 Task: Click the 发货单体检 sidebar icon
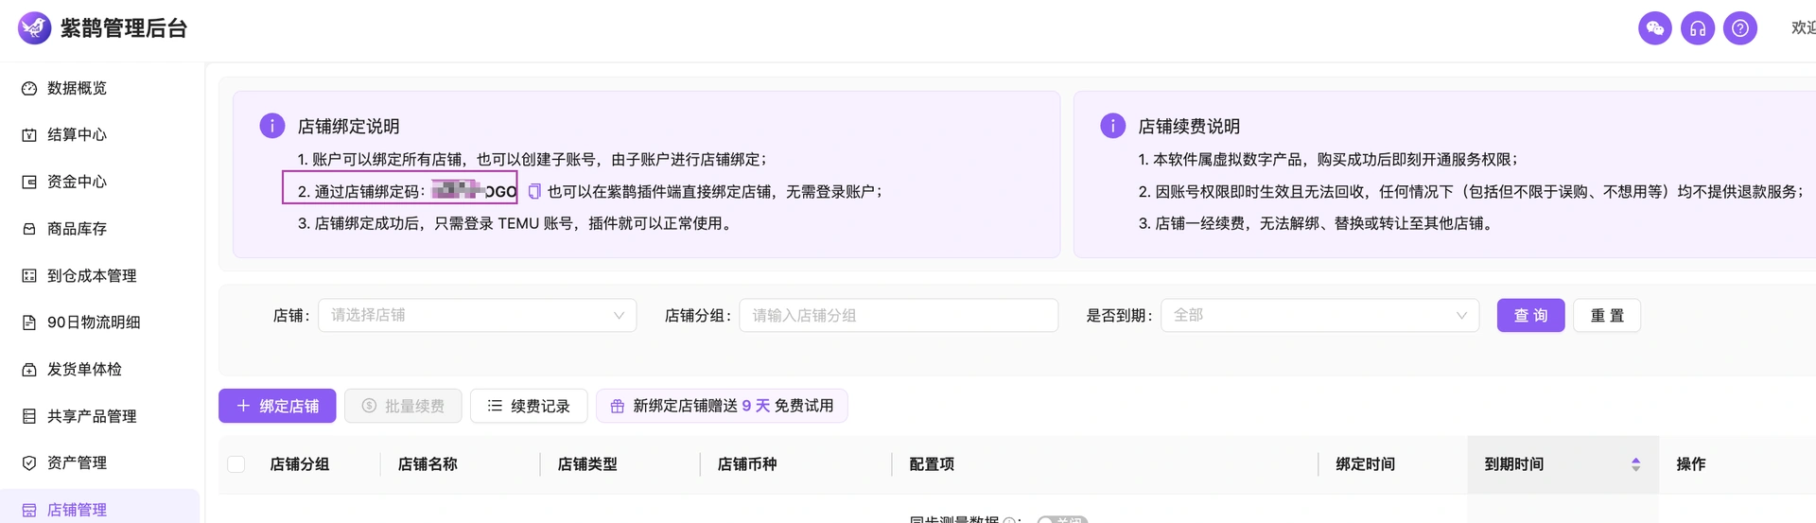pyautogui.click(x=29, y=370)
